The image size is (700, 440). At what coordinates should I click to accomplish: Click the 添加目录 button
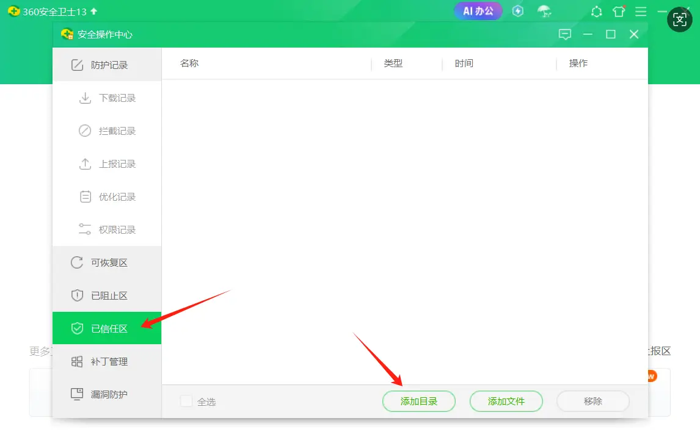point(419,401)
